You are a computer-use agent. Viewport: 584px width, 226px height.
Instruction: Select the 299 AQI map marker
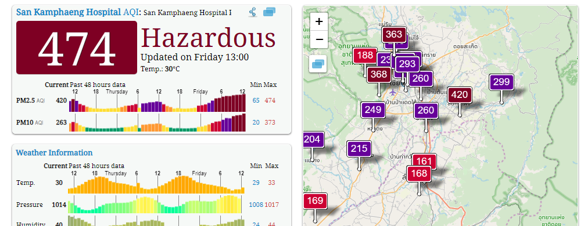(x=501, y=82)
